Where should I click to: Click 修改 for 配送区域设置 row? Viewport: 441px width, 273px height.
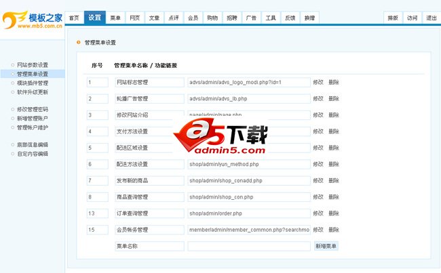coord(318,148)
